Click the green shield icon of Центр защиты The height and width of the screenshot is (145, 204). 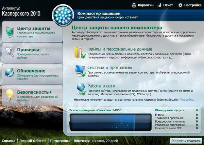(10, 32)
